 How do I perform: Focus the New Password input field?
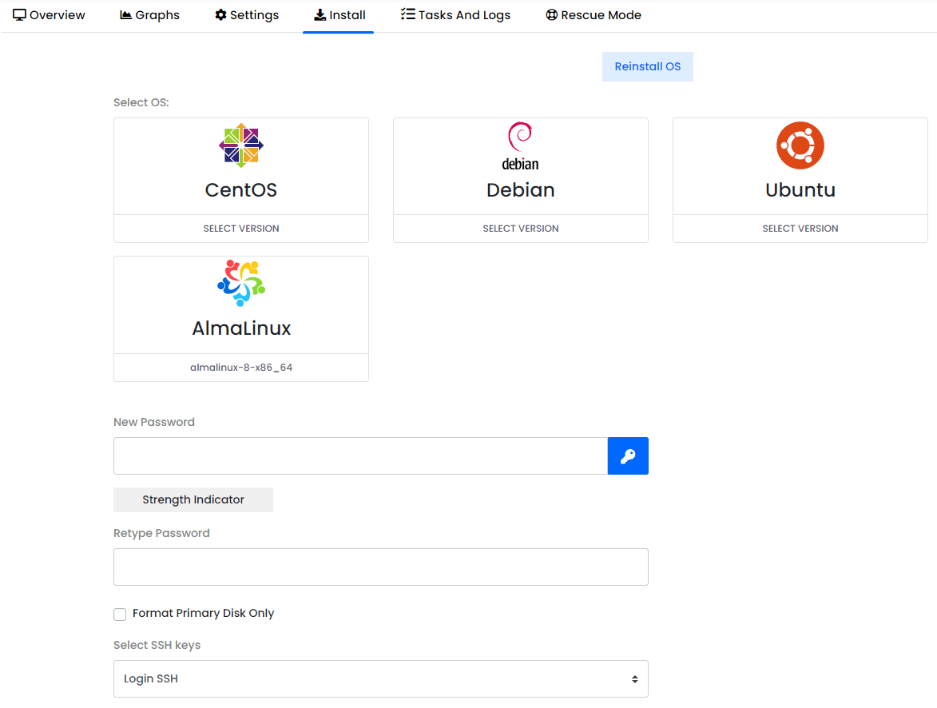[x=360, y=455]
